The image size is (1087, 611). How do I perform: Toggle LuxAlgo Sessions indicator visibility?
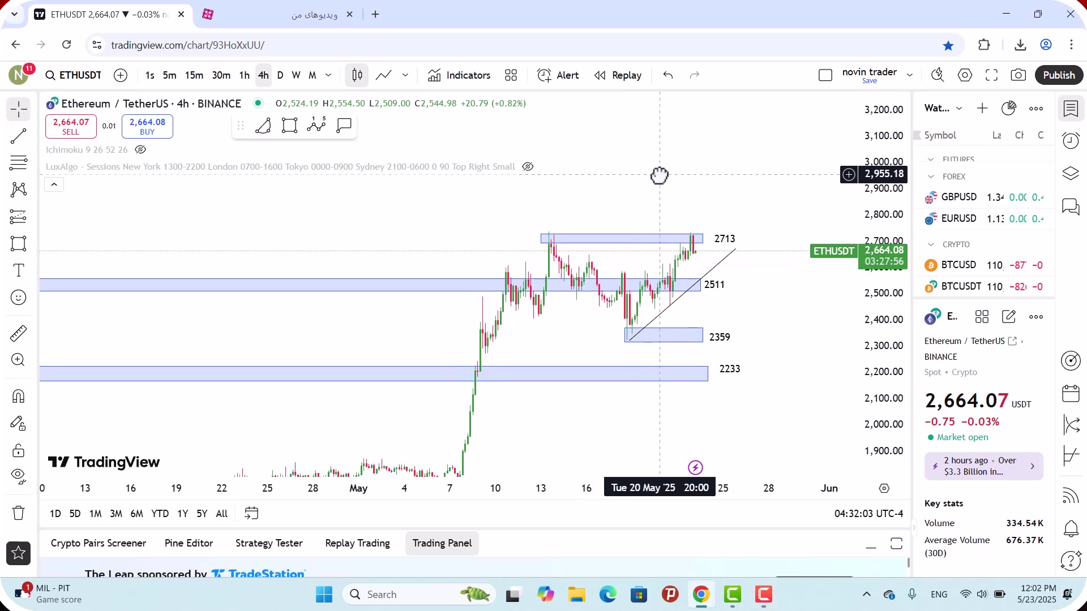528,167
